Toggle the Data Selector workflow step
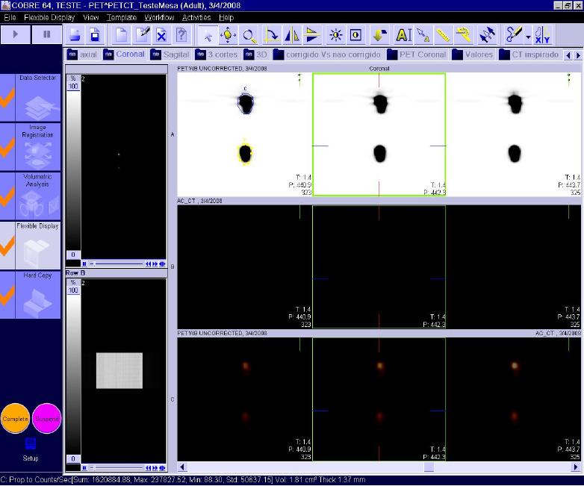This screenshot has height=486, width=584. pos(31,98)
